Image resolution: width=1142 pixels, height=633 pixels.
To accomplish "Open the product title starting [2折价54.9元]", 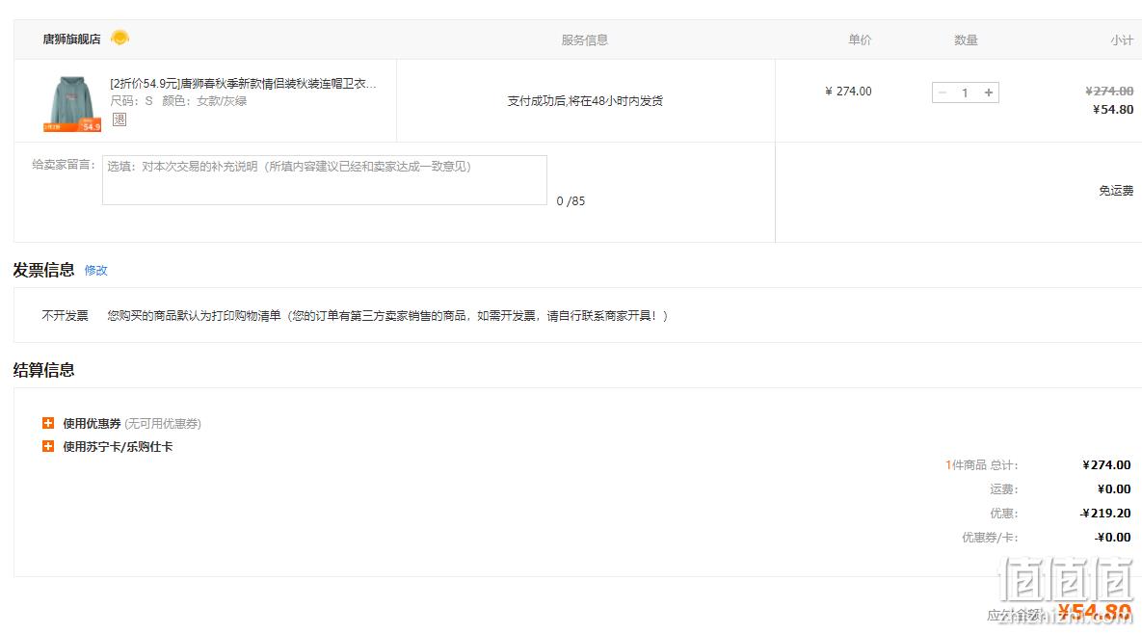I will coord(243,84).
